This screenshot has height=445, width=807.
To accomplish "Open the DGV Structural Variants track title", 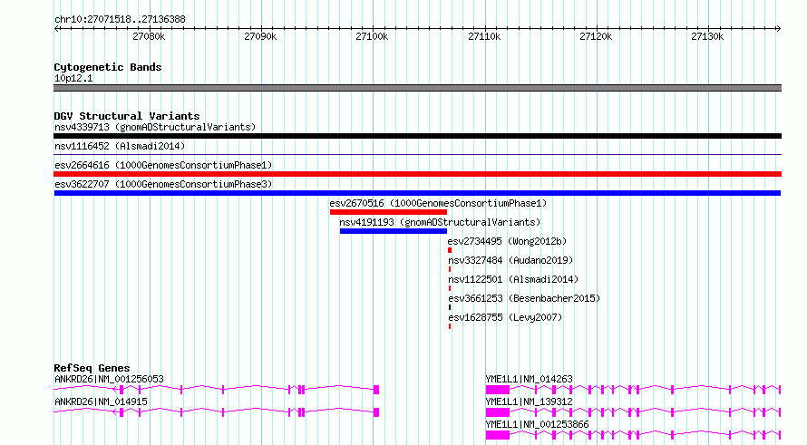I will coord(127,116).
